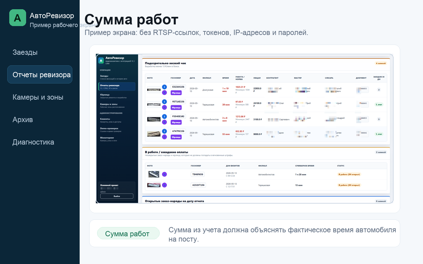Click the 'Открытые заказ-наряды на дату отчета' title

point(174,201)
